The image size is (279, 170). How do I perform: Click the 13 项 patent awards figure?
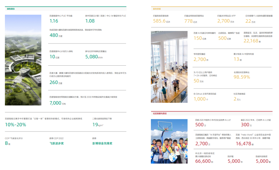click(x=238, y=59)
